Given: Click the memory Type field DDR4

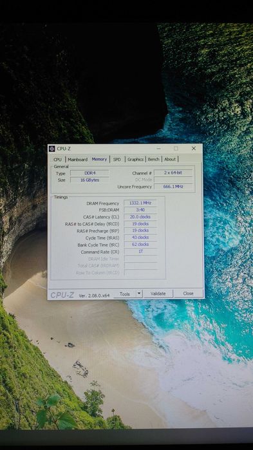Looking at the screenshot, I should (89, 173).
